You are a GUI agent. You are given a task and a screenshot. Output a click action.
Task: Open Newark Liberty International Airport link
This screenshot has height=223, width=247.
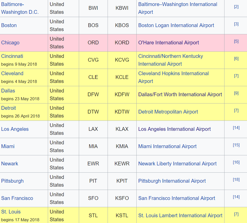177,164
